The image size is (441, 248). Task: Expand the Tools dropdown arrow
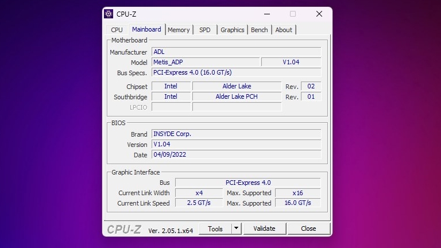236,228
